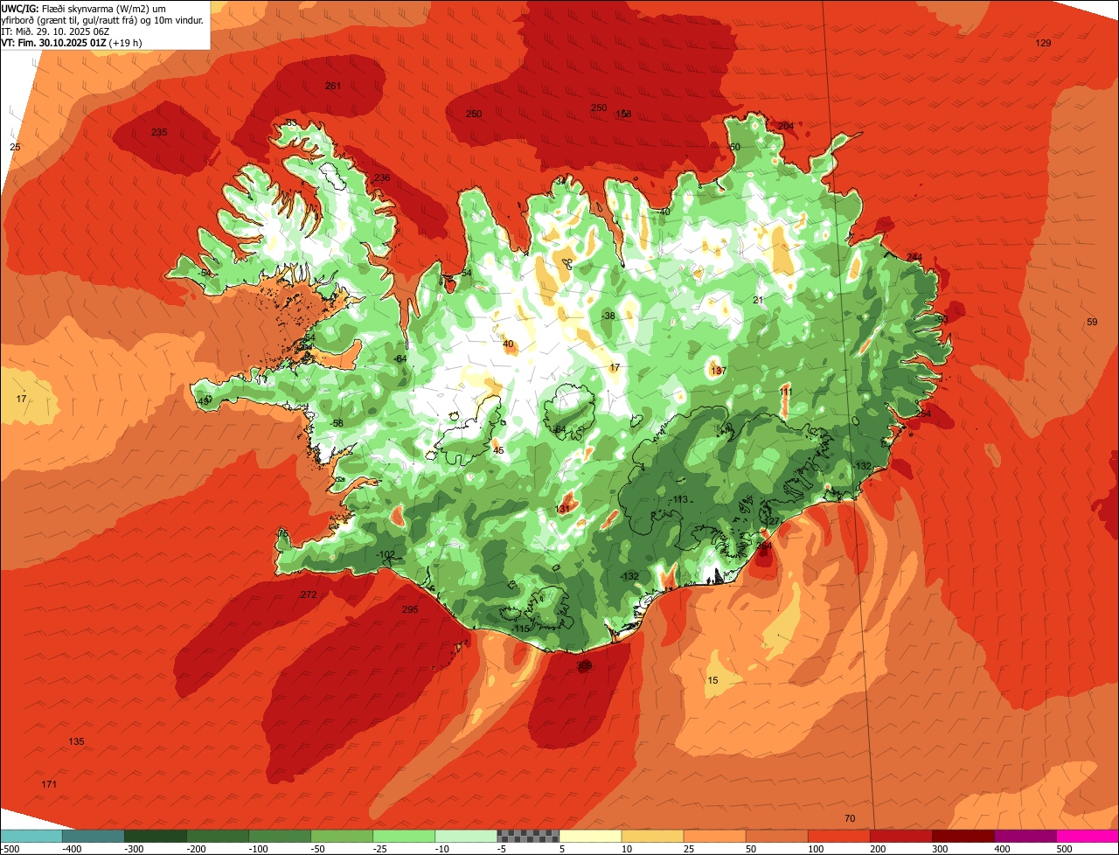Click the purple swatch between 400 and 500
Viewport: 1119px width, 855px height.
(1025, 836)
